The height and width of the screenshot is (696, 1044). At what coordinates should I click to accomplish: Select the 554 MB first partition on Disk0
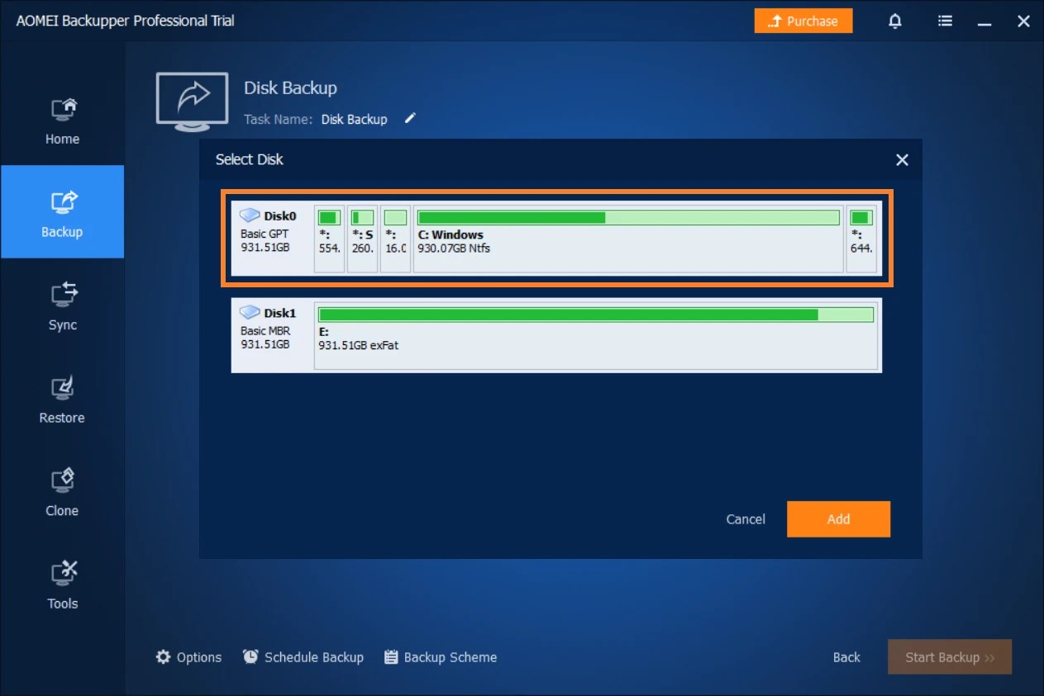(x=330, y=239)
